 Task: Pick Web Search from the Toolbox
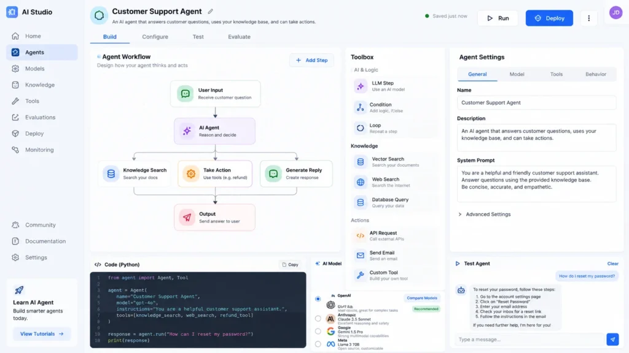pos(395,182)
